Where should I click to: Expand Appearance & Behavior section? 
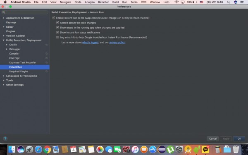tap(3, 18)
